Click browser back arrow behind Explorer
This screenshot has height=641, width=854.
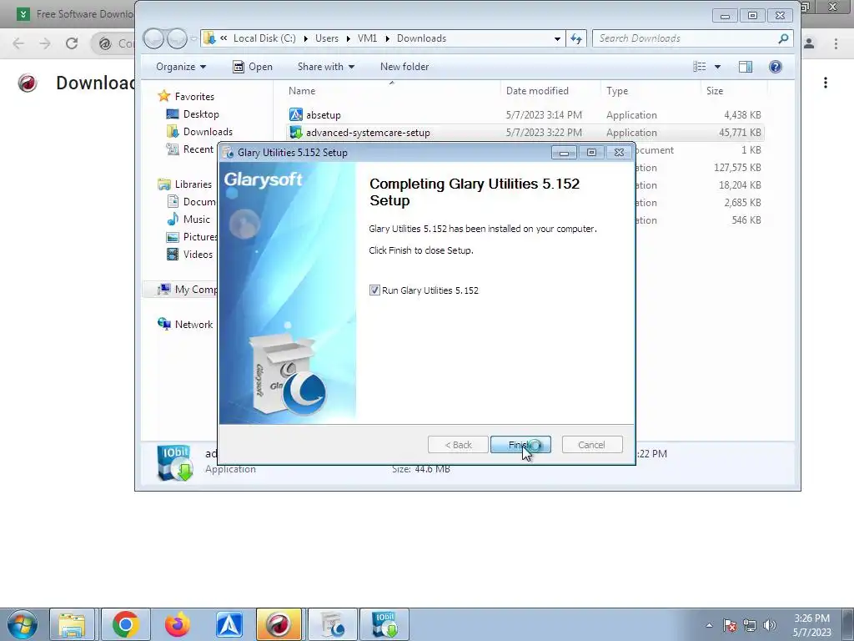(x=18, y=43)
